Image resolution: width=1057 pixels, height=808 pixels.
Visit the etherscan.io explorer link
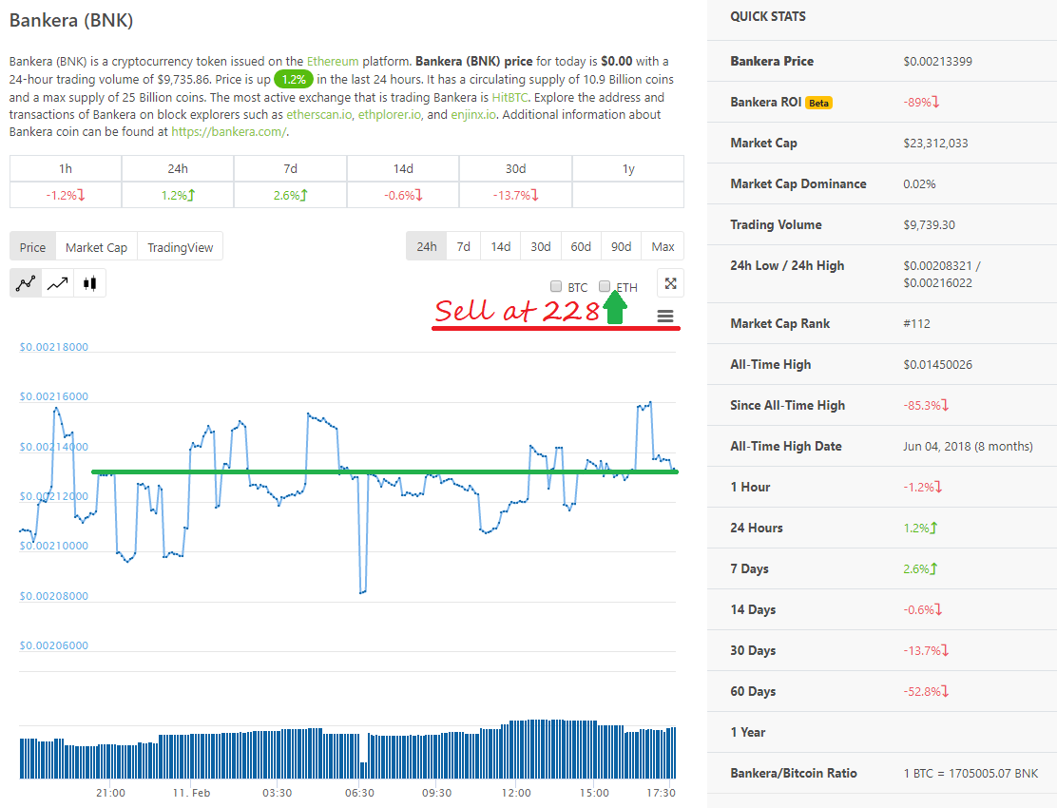point(318,115)
